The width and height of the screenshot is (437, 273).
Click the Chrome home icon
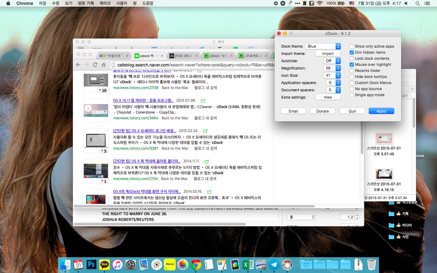tap(104, 65)
